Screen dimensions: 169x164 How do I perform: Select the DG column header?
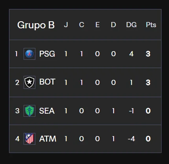131,25
